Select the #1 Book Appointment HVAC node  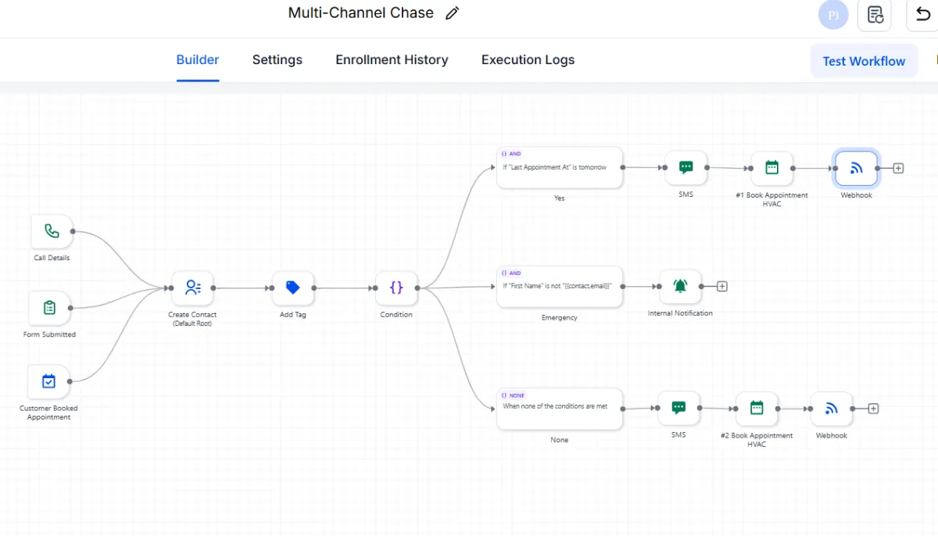click(772, 168)
